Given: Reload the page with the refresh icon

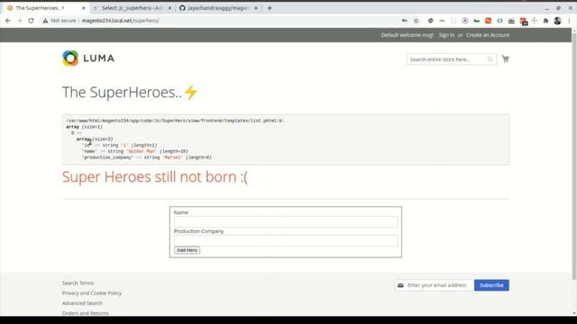Looking at the screenshot, I should tap(31, 21).
